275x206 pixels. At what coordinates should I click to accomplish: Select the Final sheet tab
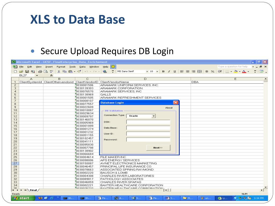coord(33,190)
